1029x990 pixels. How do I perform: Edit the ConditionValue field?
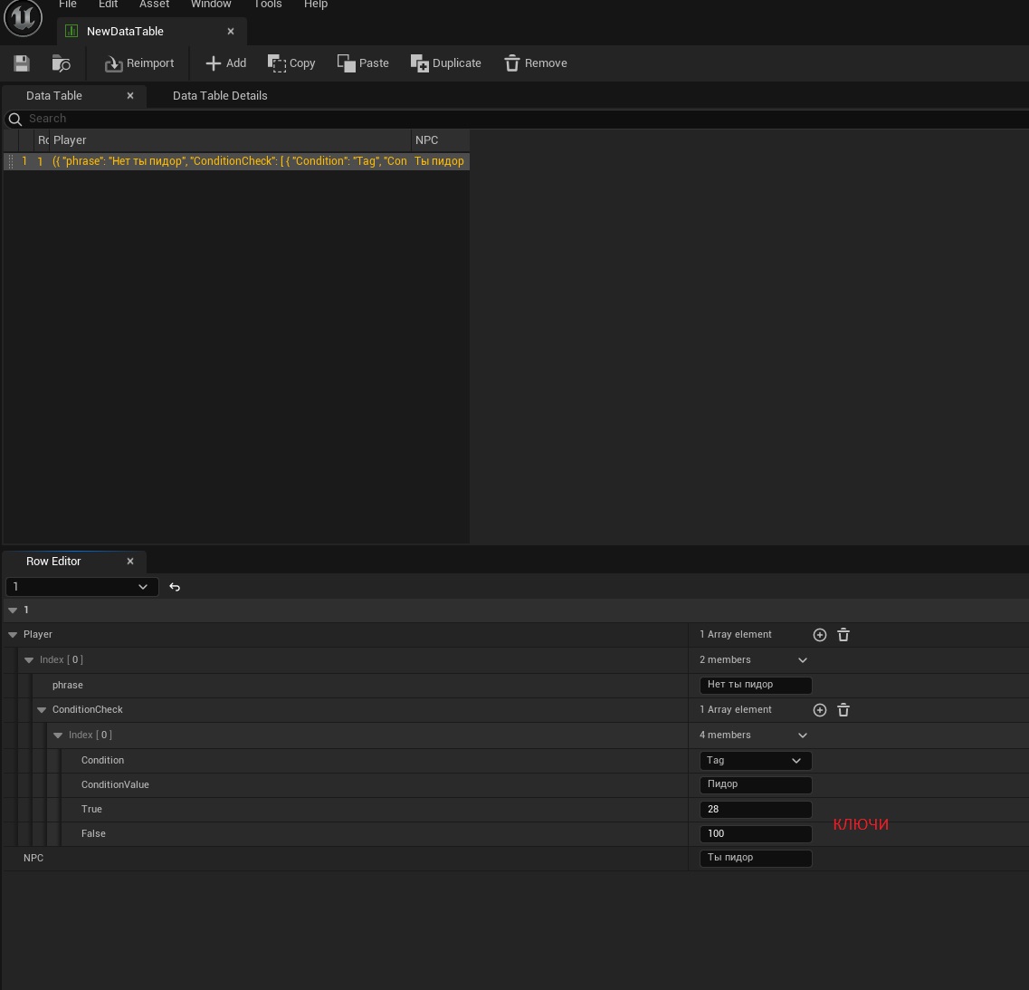click(756, 785)
